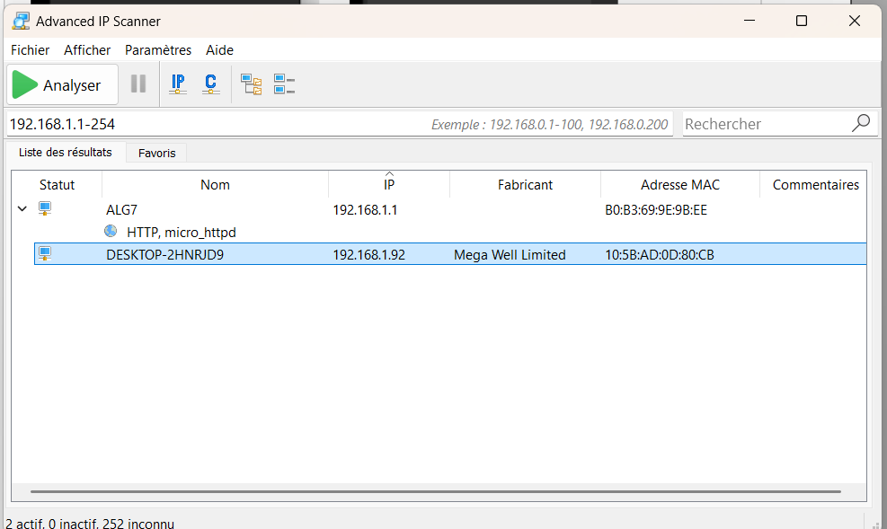Viewport: 887px width, 529px height.
Task: Click the horizontal scrollbar in results list
Action: click(435, 491)
